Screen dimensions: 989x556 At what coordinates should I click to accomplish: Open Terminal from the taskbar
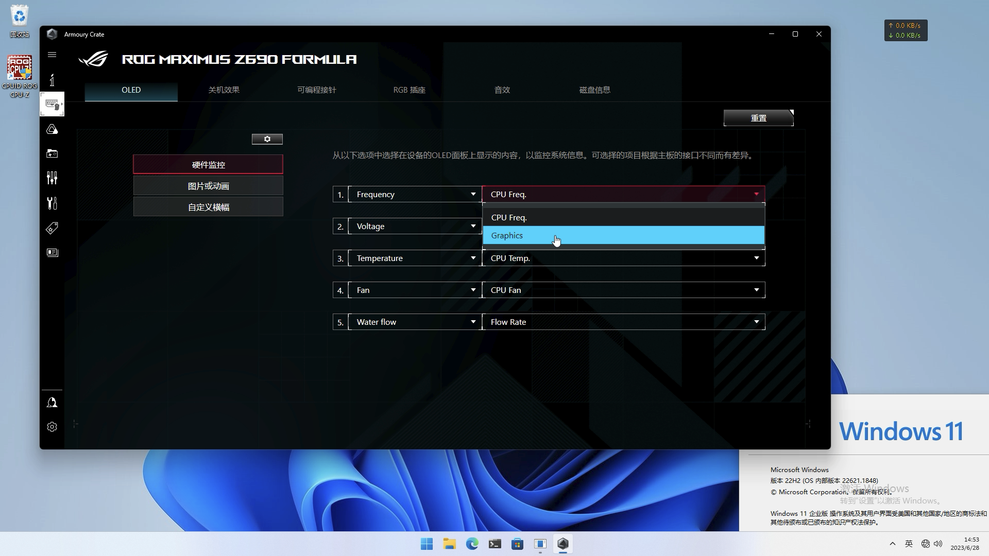(494, 544)
